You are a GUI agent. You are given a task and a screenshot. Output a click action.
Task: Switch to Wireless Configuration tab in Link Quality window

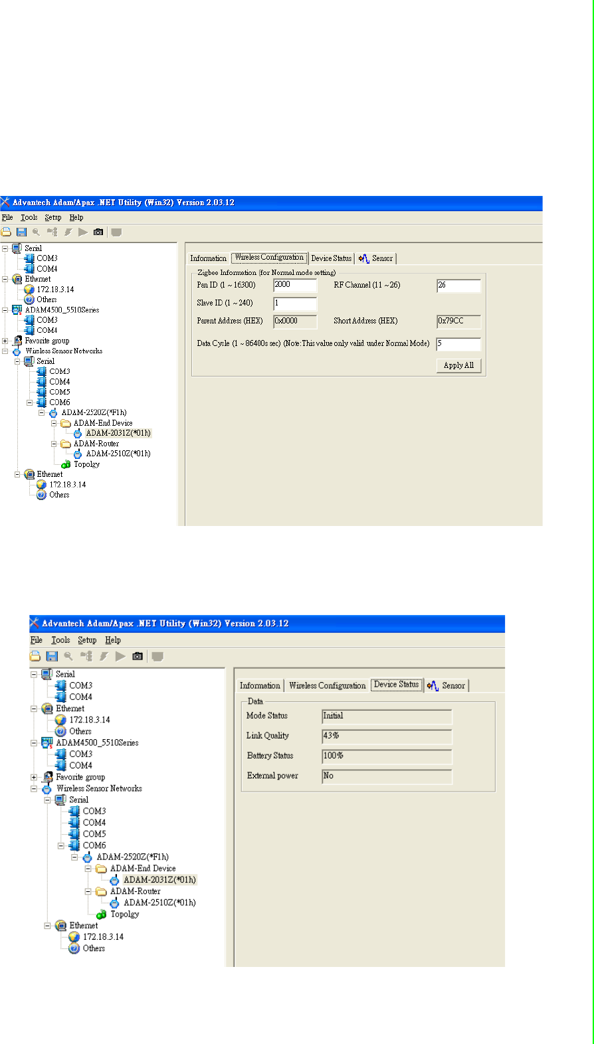(328, 685)
